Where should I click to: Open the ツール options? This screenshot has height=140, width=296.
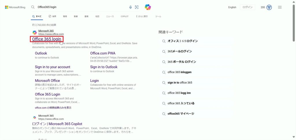click(x=158, y=16)
